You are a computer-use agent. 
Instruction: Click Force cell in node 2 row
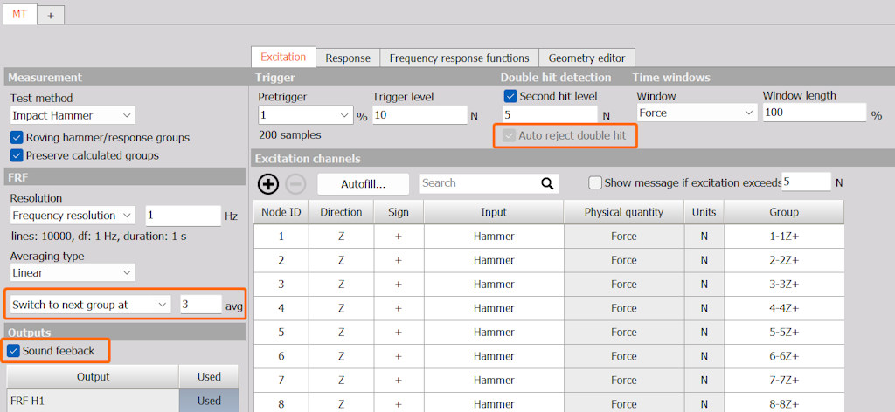624,260
